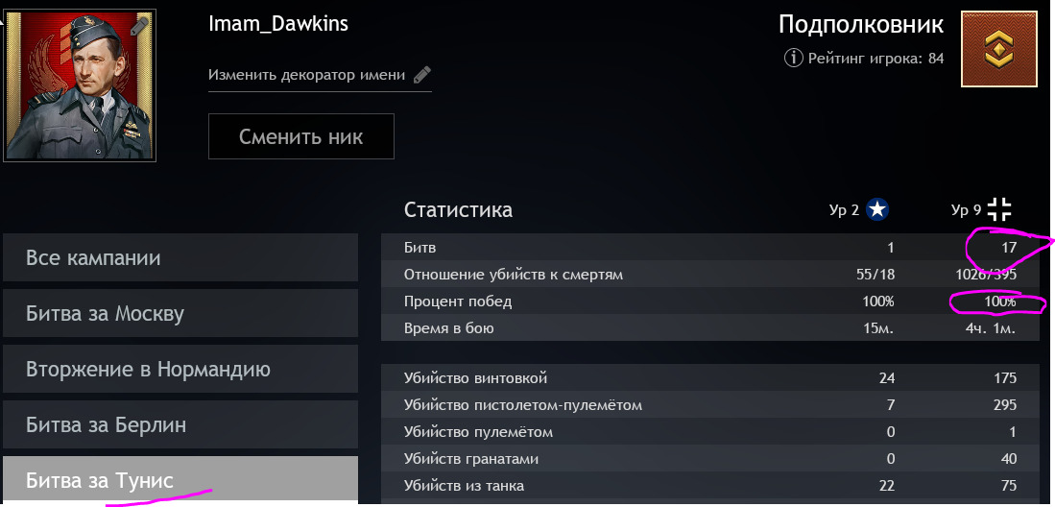1055x507 pixels.
Task: Click pencil icon on portrait corner
Action: pyautogui.click(x=140, y=26)
